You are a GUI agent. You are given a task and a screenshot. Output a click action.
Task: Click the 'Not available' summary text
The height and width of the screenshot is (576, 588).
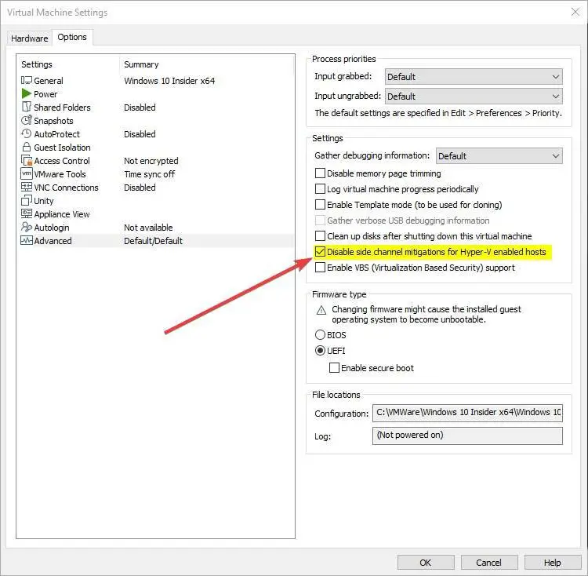[x=148, y=228]
